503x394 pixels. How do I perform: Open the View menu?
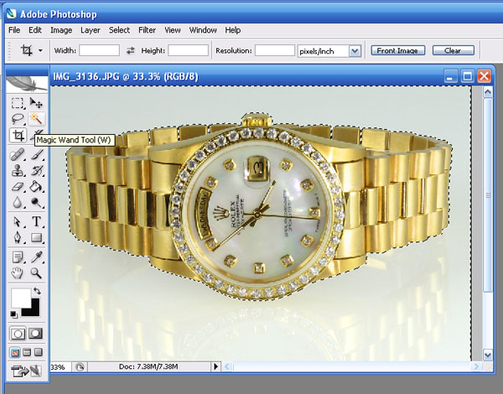[173, 30]
